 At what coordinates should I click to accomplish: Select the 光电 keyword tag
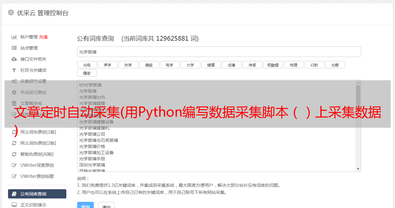[87, 65]
